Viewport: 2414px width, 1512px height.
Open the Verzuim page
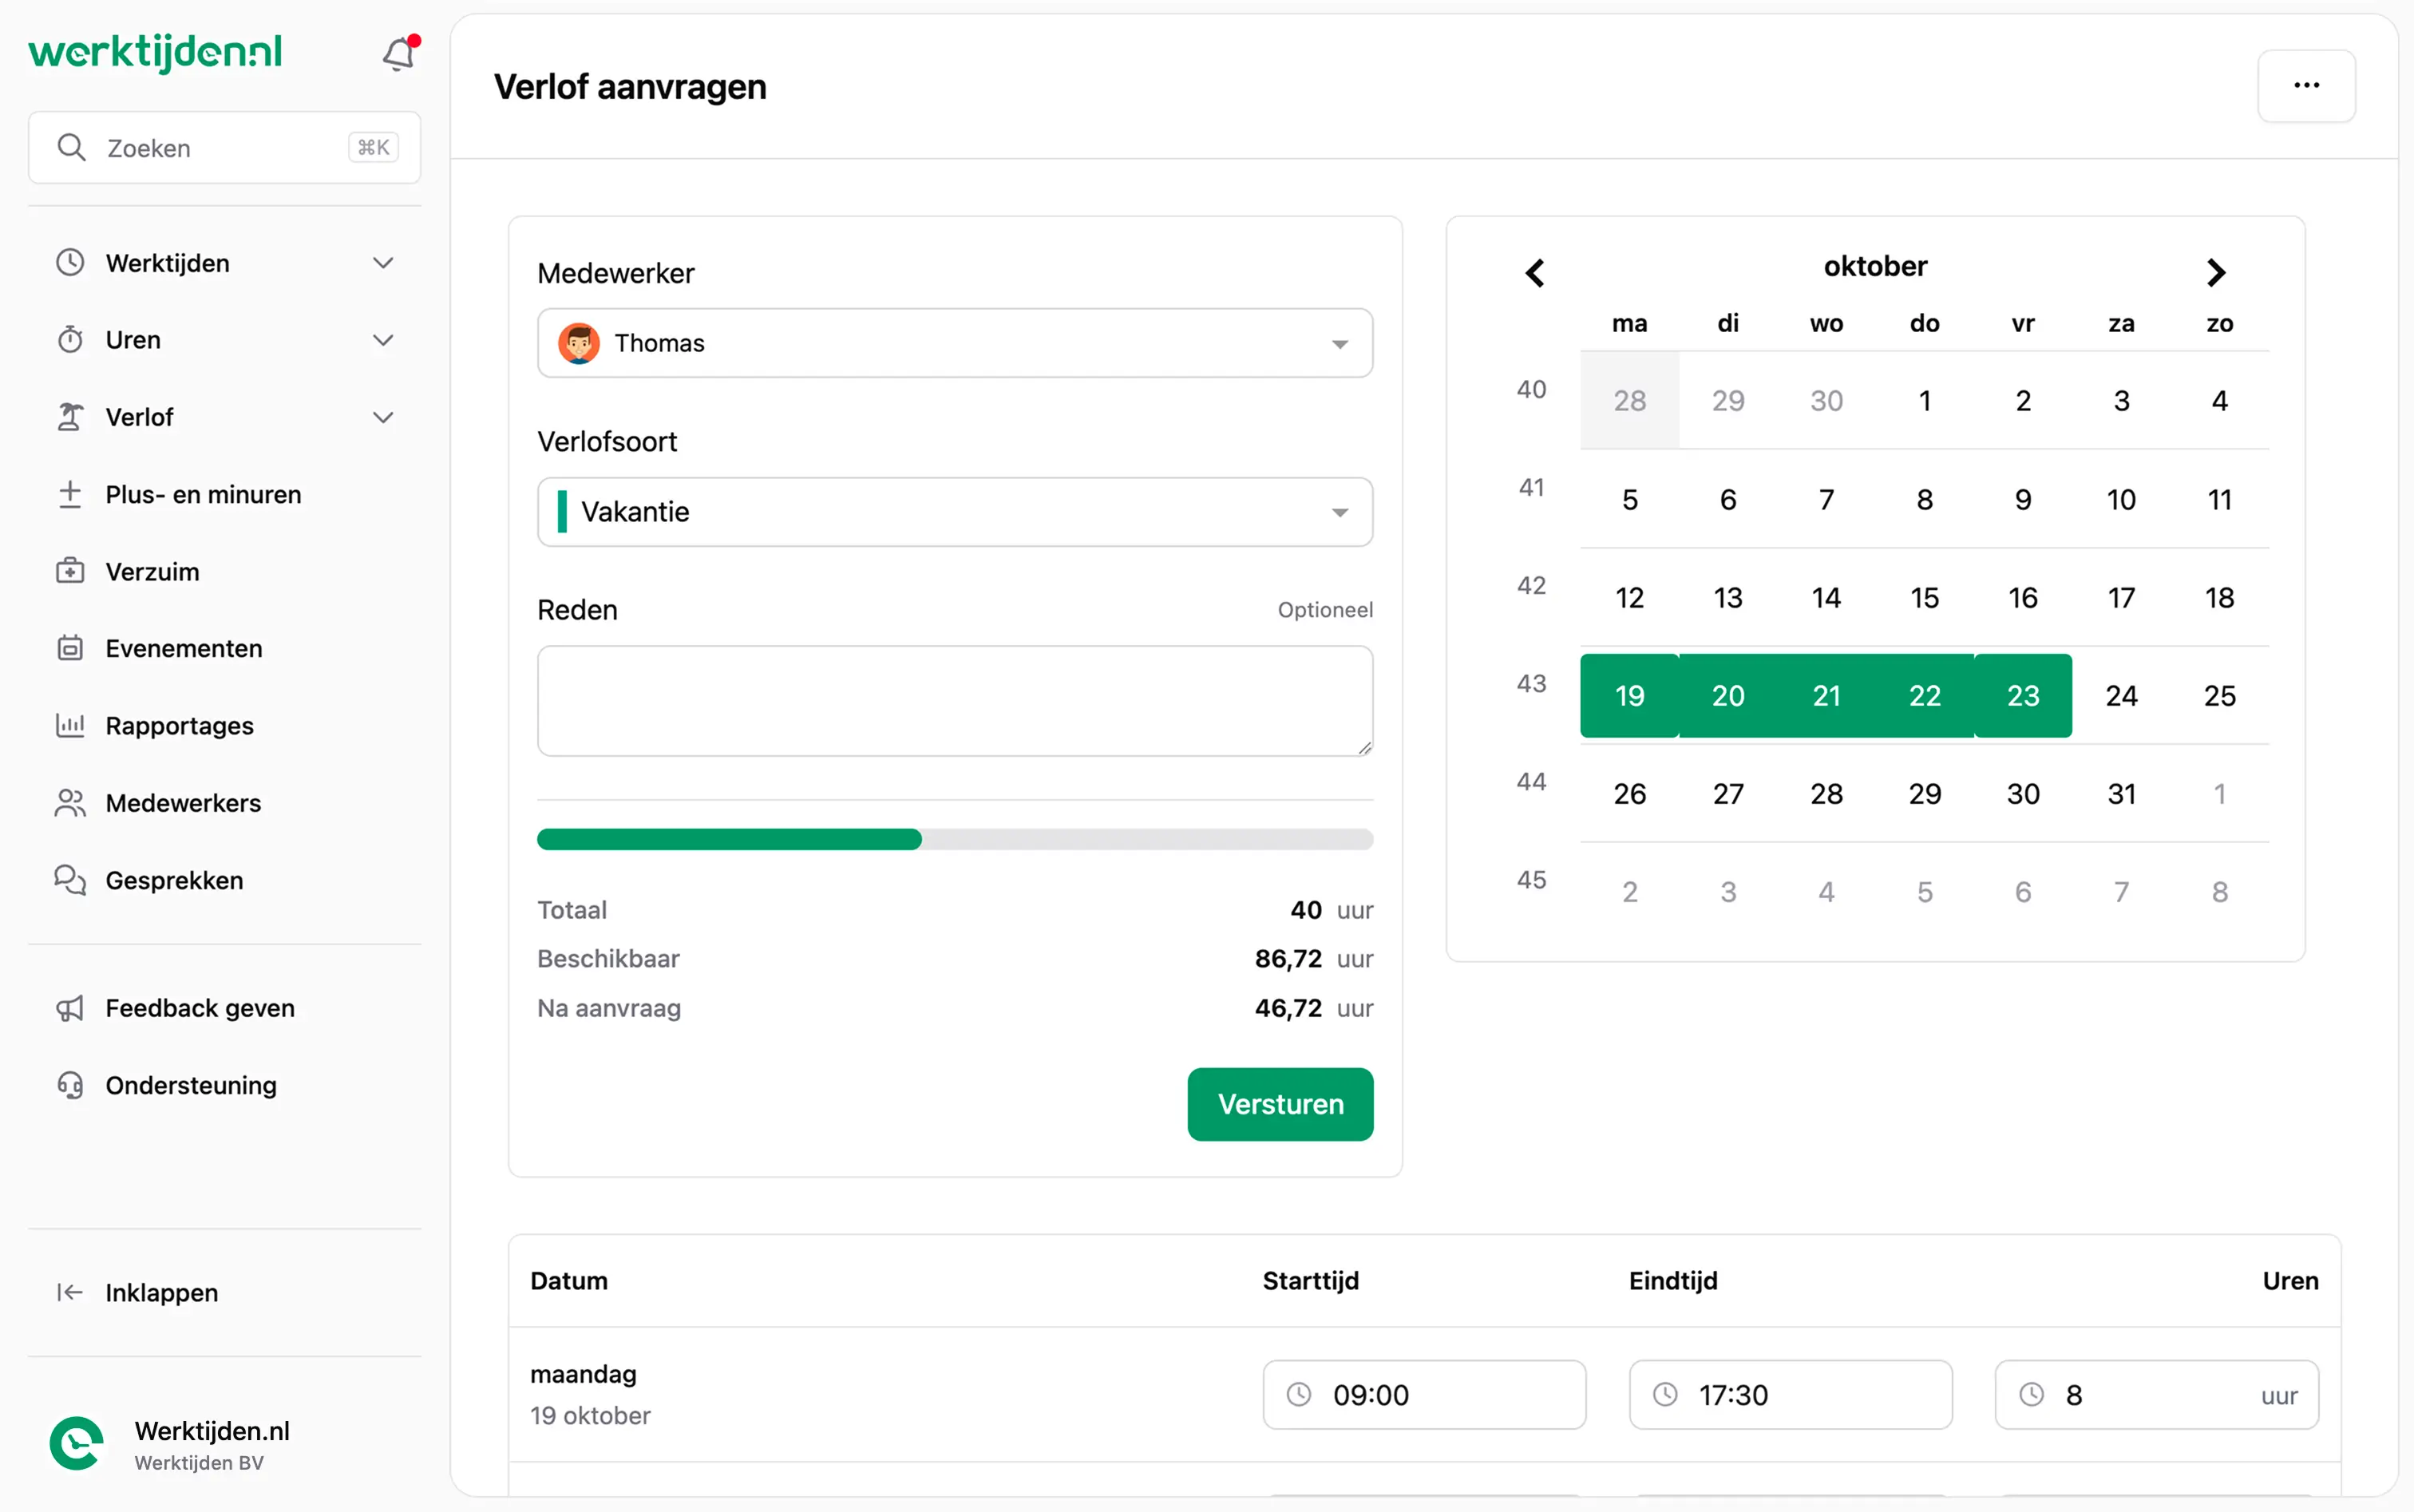click(x=152, y=571)
